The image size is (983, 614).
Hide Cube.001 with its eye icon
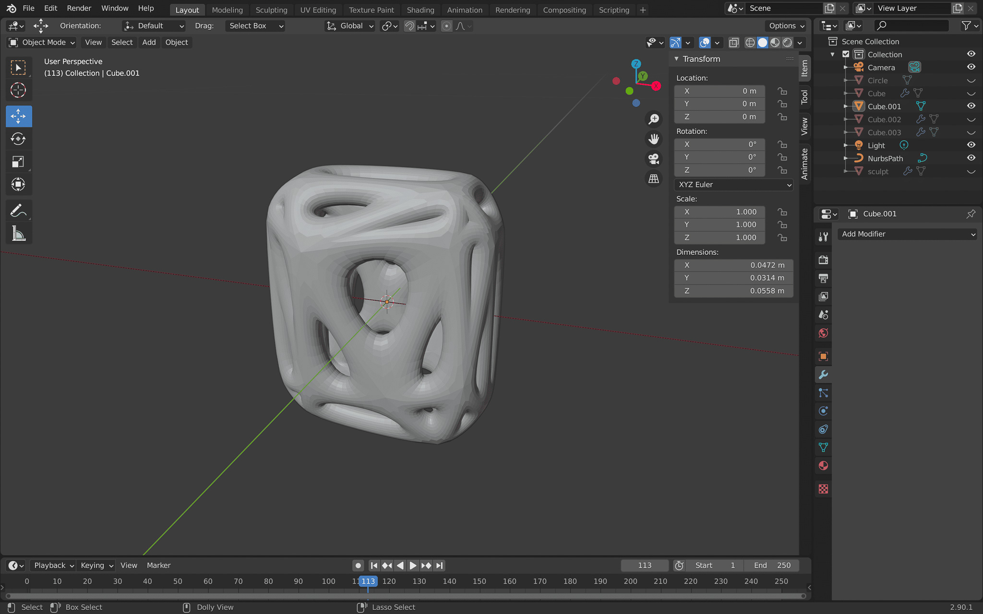click(x=971, y=106)
